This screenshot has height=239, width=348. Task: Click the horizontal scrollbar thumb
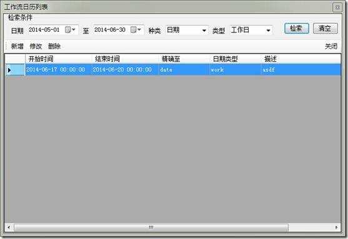pos(151,227)
